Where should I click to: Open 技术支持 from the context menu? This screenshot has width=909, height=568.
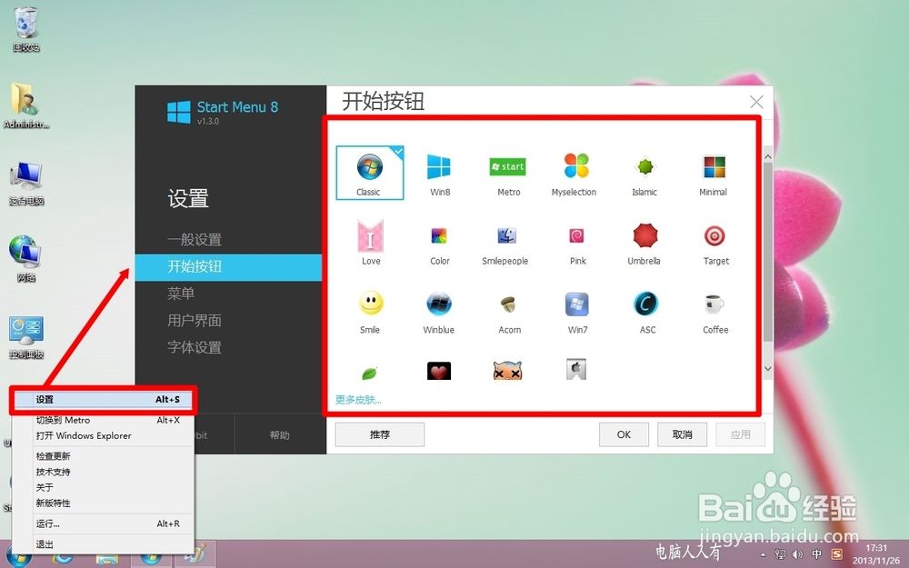104,472
